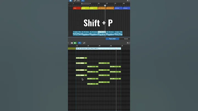
Task: Select the first blue chorus marker at bar 21
Action: click(118, 8)
